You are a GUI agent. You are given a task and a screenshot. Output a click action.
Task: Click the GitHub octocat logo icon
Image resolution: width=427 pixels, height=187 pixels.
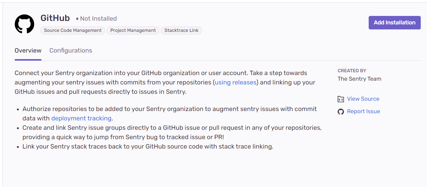tap(24, 23)
